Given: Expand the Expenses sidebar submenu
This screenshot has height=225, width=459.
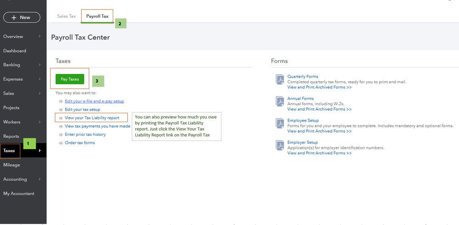Looking at the screenshot, I should (x=40, y=79).
